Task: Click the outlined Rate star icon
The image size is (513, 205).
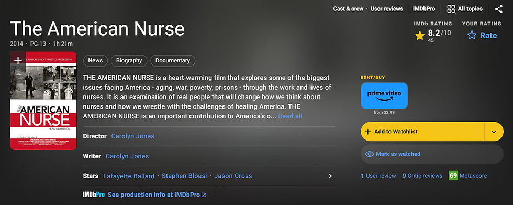Action: pyautogui.click(x=472, y=35)
